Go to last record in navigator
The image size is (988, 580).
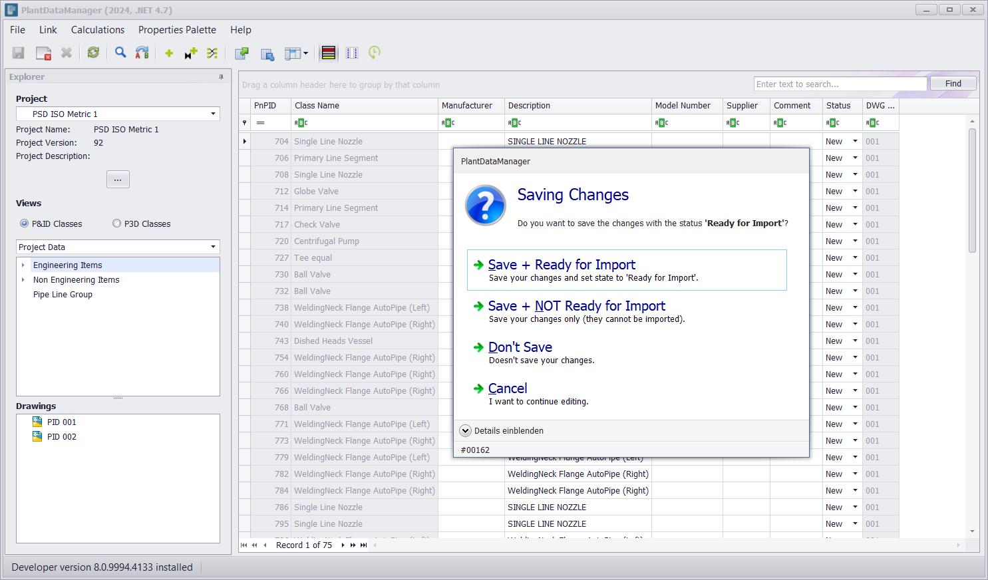coord(363,545)
